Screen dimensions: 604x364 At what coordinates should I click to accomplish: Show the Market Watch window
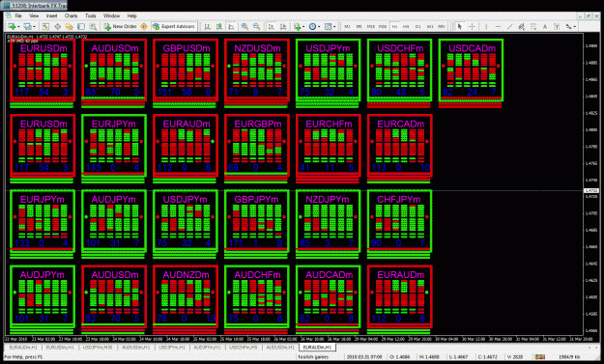[x=45, y=26]
